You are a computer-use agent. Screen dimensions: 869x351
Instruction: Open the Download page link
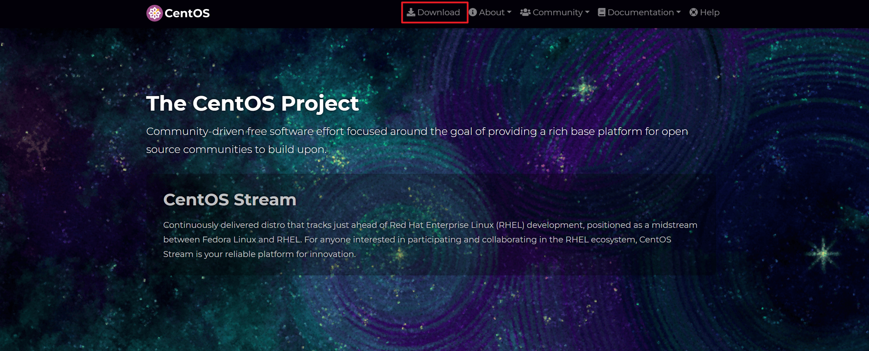433,12
